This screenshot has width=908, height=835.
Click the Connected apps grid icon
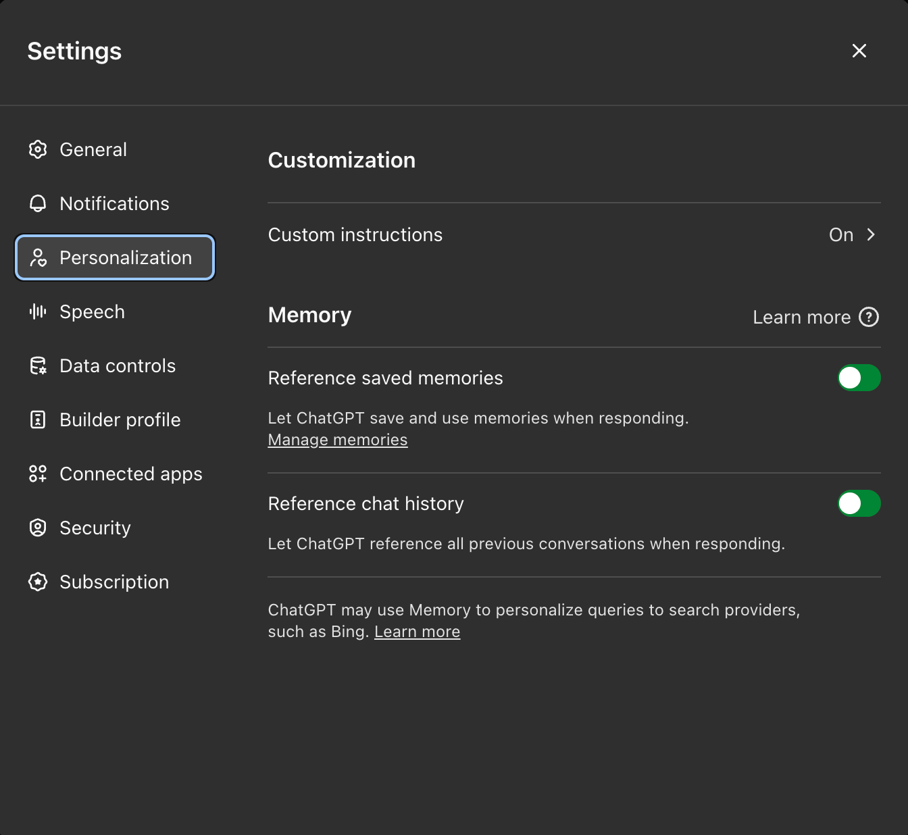pyautogui.click(x=38, y=474)
